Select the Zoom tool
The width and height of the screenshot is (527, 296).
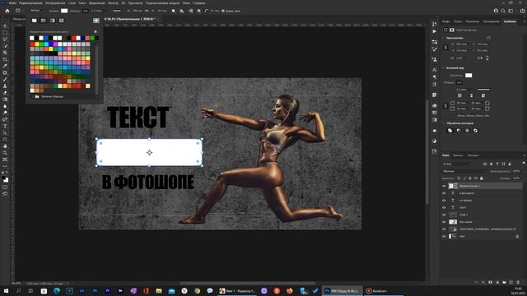coord(5,153)
